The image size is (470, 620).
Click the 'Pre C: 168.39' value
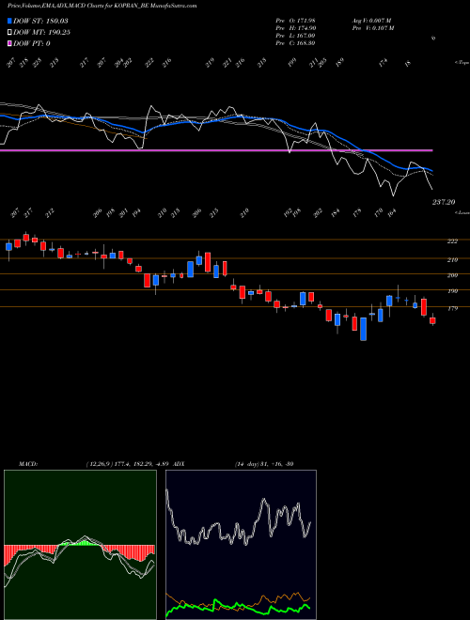pos(295,43)
